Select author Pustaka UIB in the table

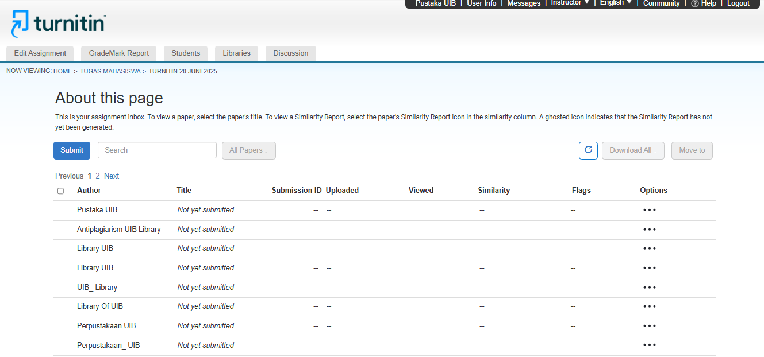(x=97, y=210)
